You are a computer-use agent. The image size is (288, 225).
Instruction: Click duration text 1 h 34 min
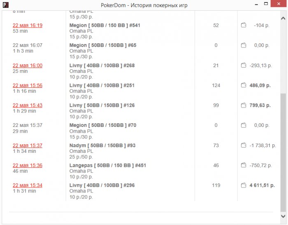tap(24, 151)
